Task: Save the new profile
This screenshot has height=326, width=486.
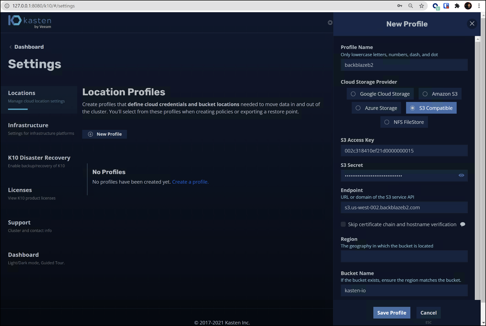Action: coord(392,313)
